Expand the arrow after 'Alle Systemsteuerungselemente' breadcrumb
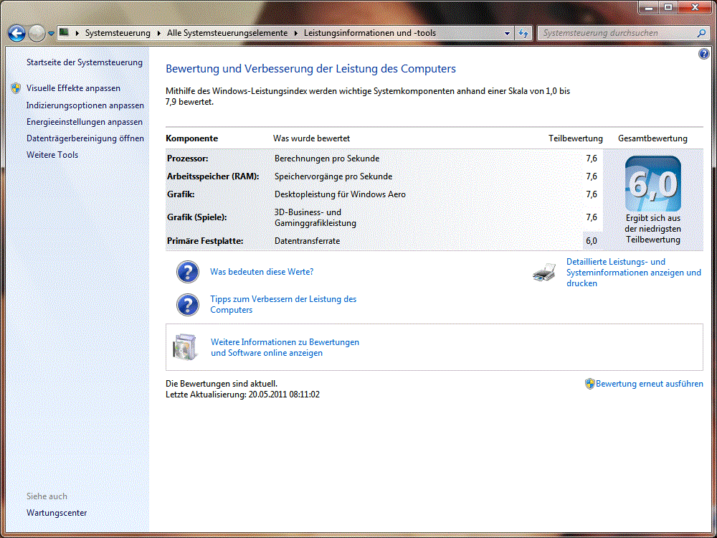This screenshot has height=538, width=717. pyautogui.click(x=295, y=33)
